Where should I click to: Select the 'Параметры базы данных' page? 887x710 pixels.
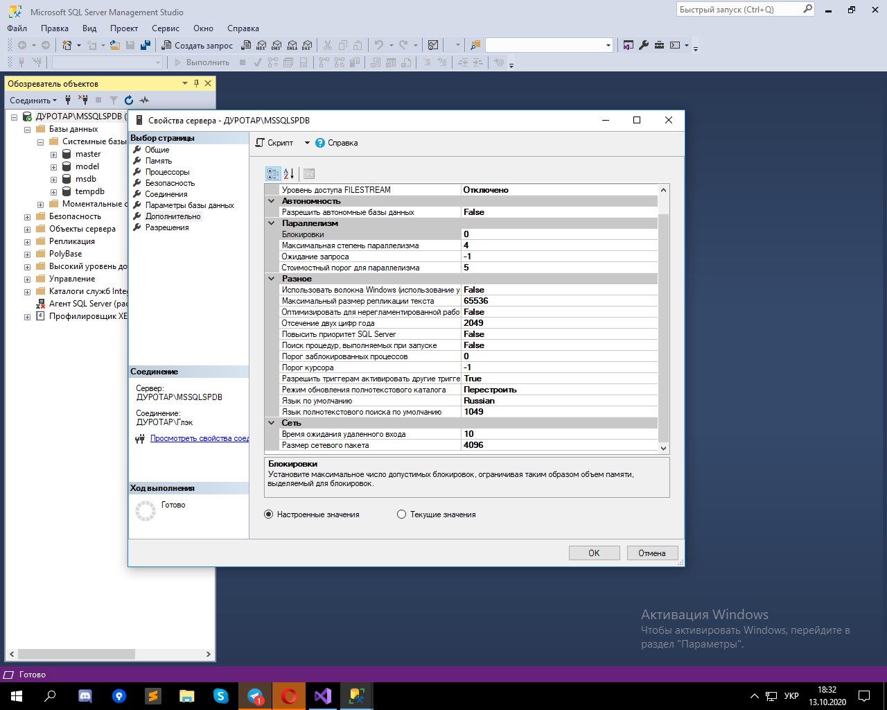point(190,205)
